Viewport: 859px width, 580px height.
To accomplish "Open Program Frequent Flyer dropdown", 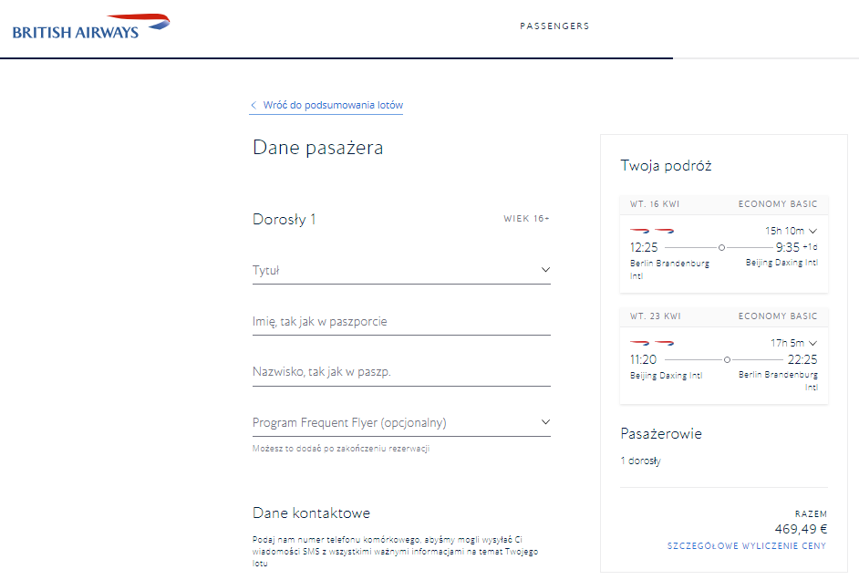I will point(401,422).
